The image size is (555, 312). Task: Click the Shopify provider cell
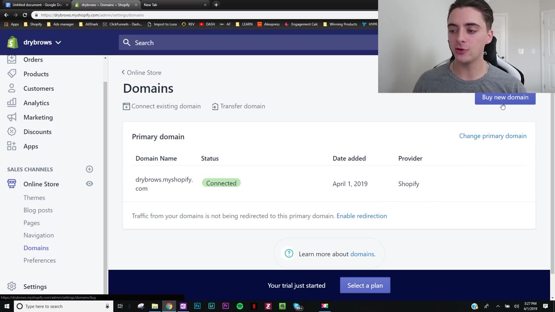click(408, 184)
